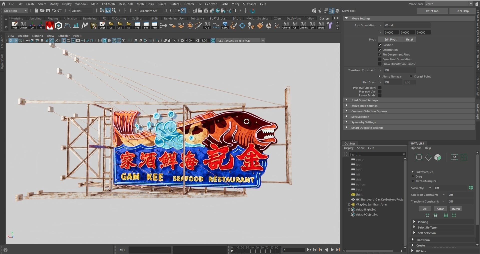Click the Save Scene icon

[x=48, y=10]
